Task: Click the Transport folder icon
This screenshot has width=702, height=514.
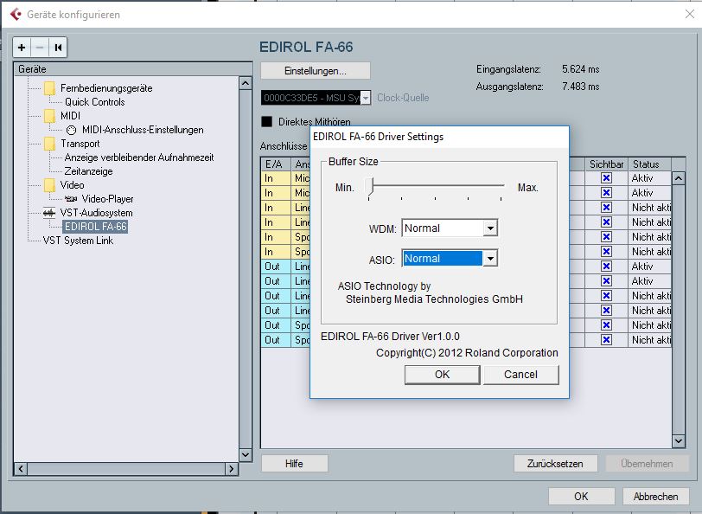Action: click(x=49, y=144)
